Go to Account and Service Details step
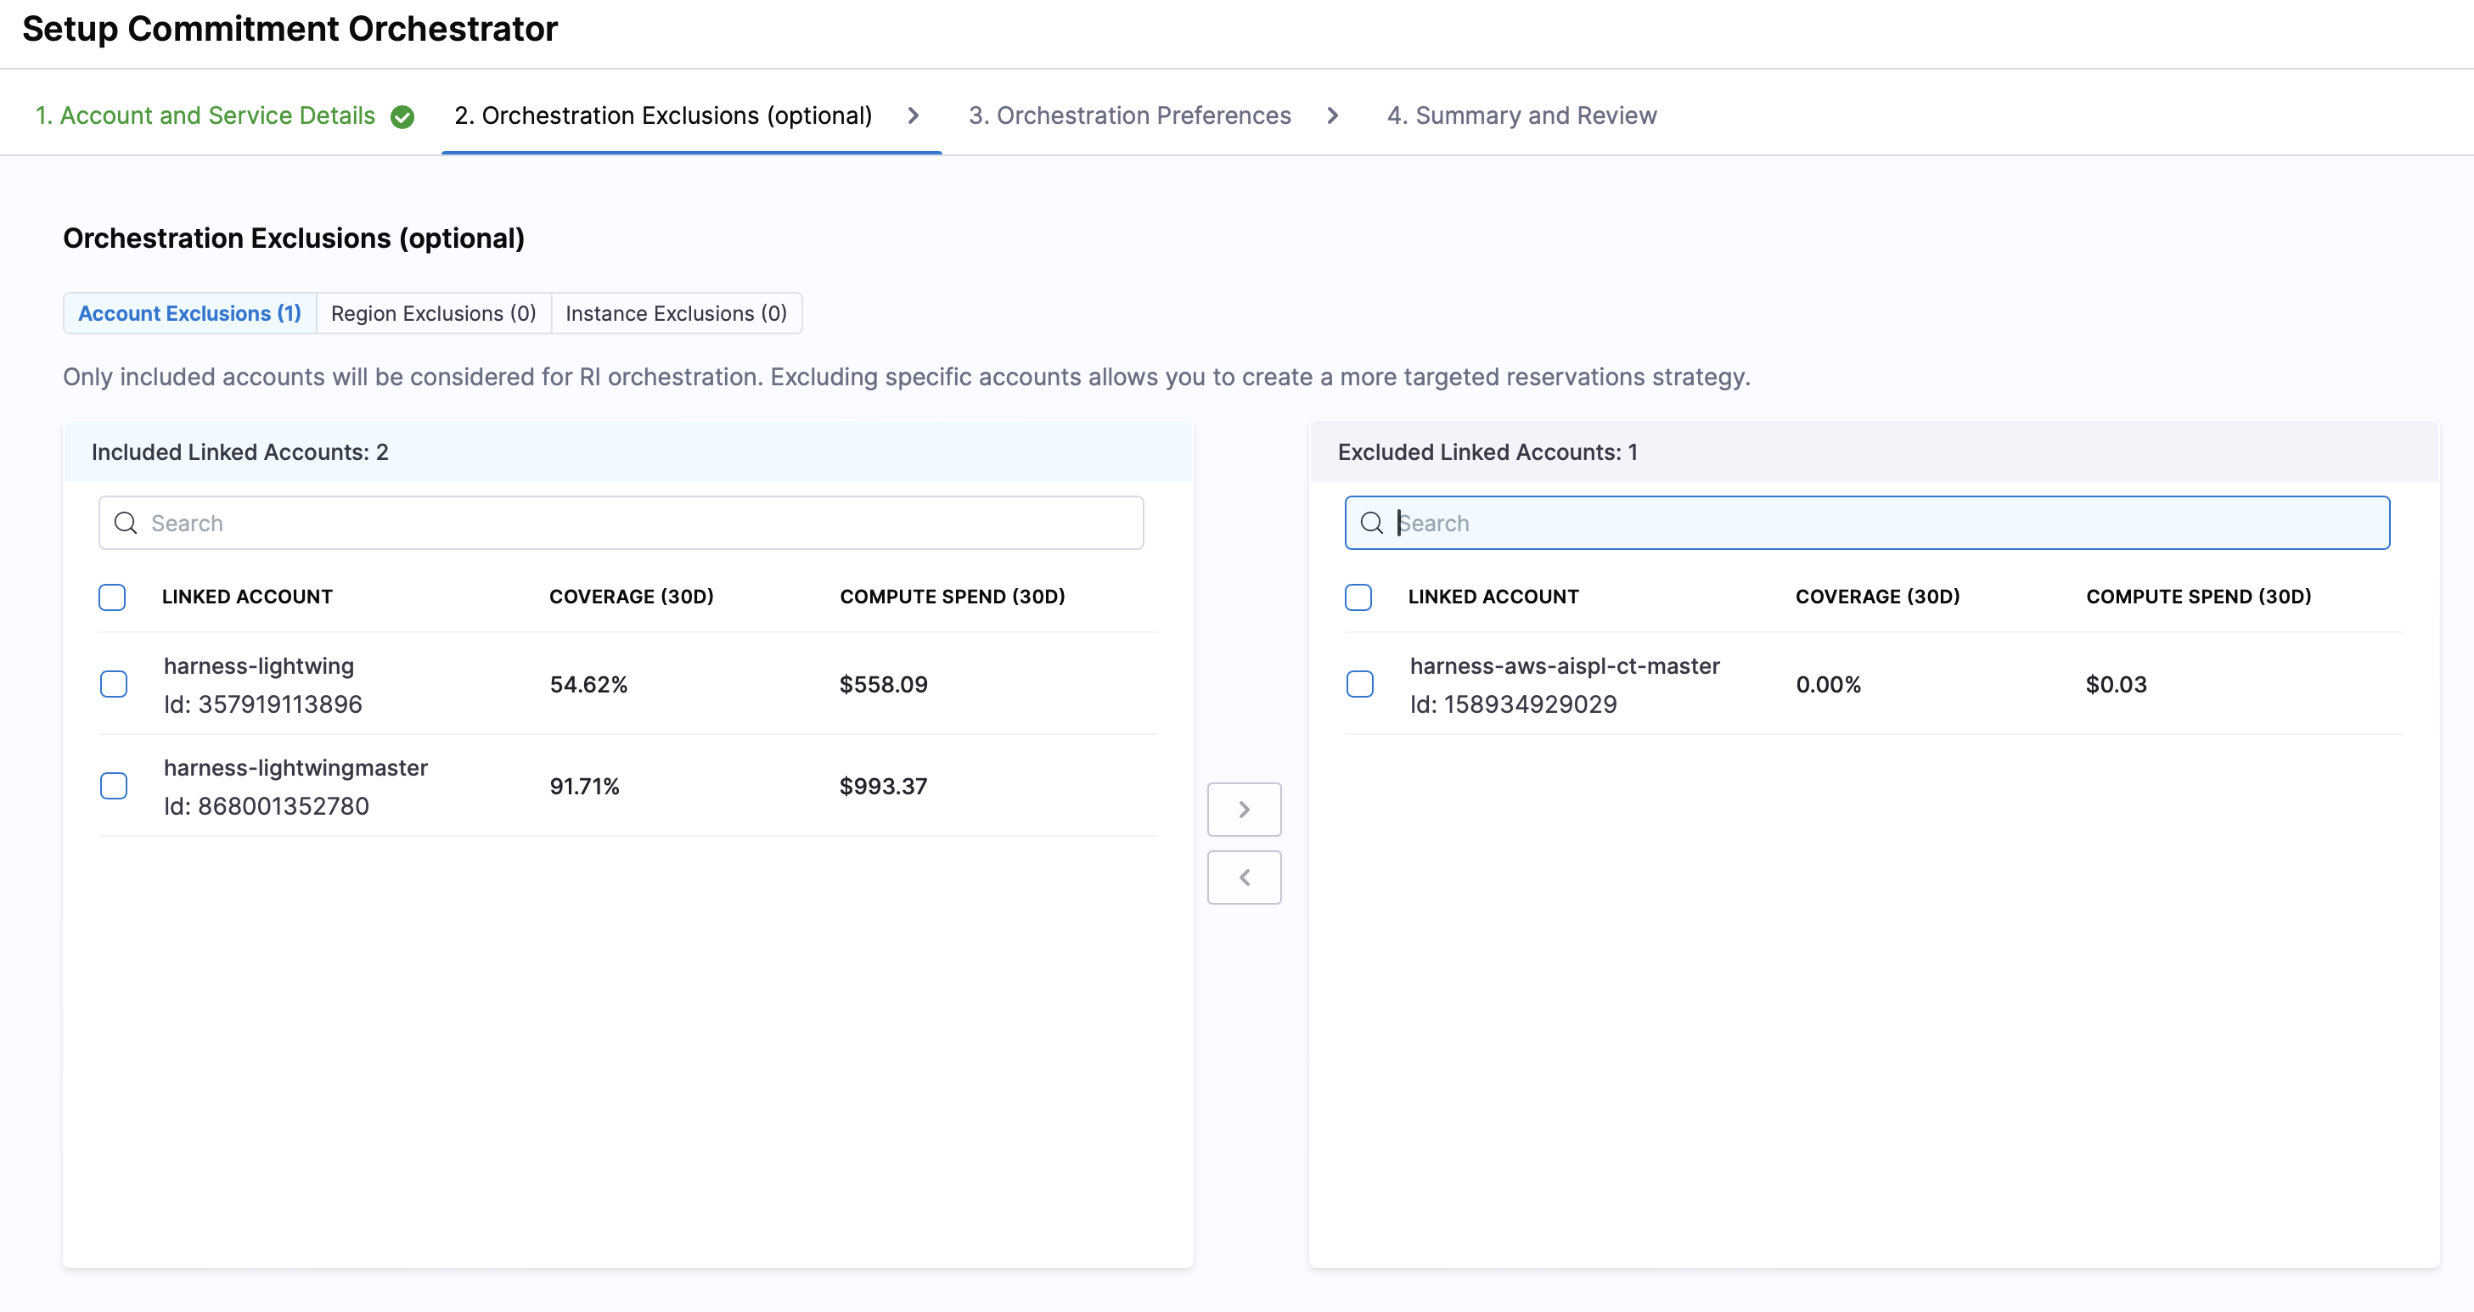The image size is (2474, 1312). (205, 116)
